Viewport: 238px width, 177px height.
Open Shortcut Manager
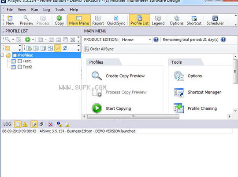197,92
